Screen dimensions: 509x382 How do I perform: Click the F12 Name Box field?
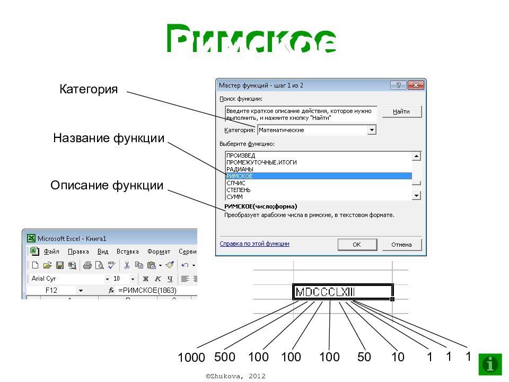(x=51, y=290)
